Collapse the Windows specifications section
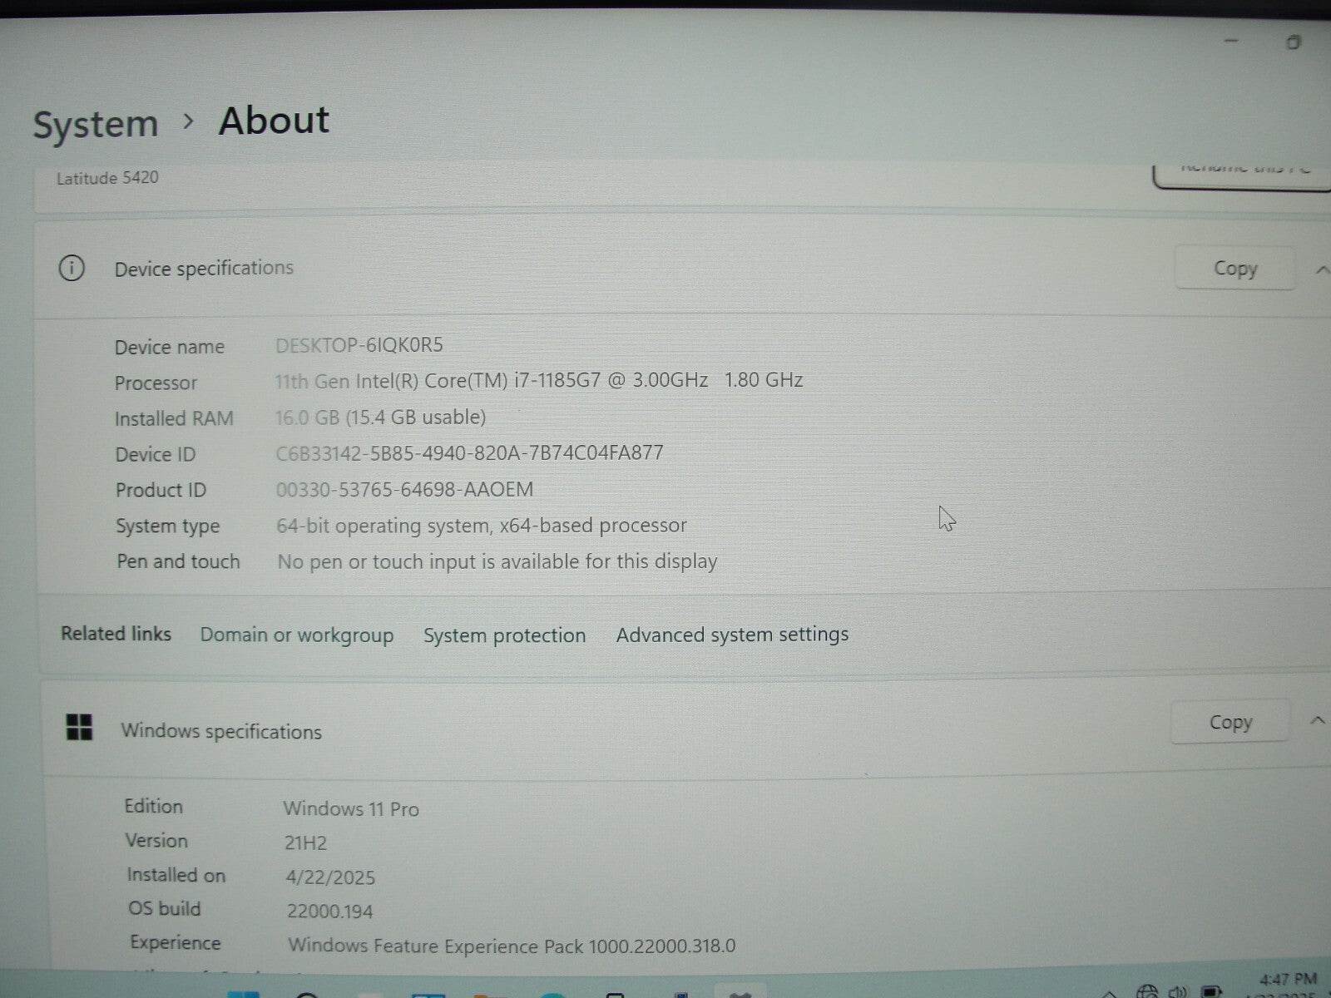Screen dimensions: 1331x998 pos(1318,720)
